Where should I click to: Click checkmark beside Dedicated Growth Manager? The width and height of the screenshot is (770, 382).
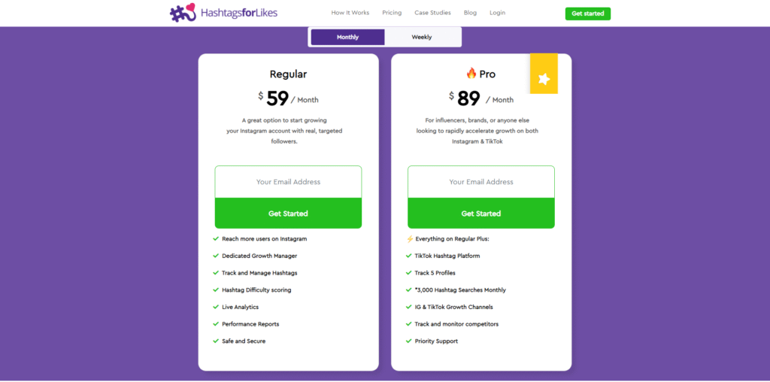[216, 256]
